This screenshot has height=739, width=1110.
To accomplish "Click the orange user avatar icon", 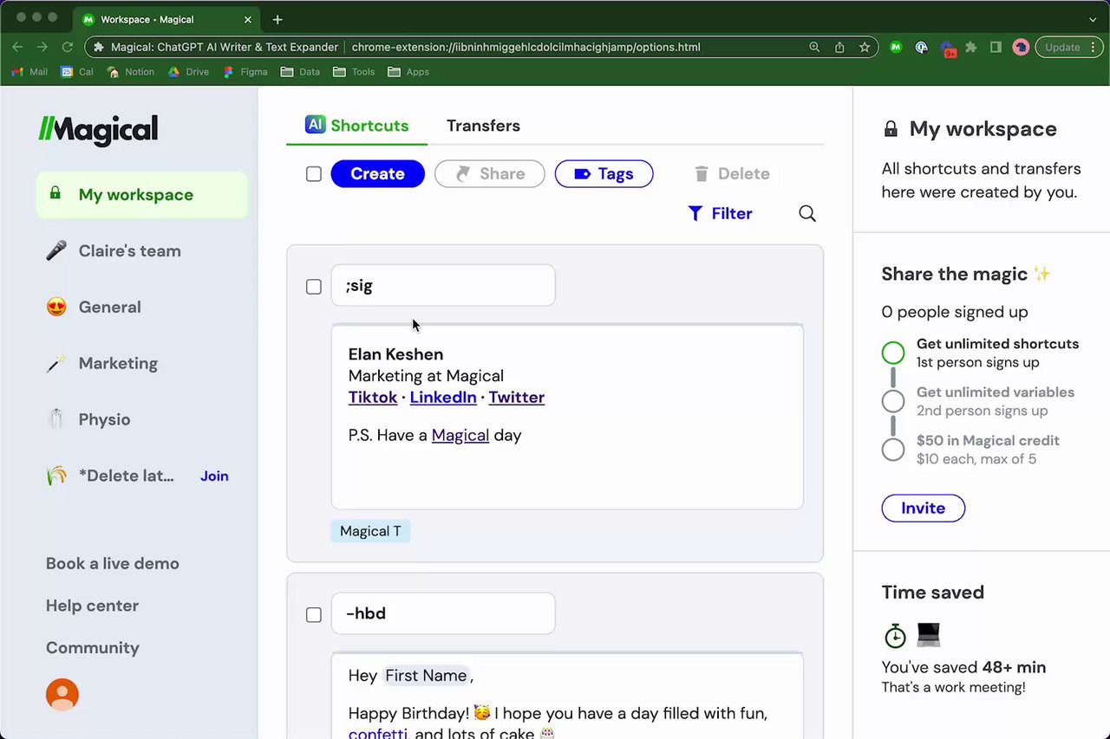I will click(x=62, y=695).
